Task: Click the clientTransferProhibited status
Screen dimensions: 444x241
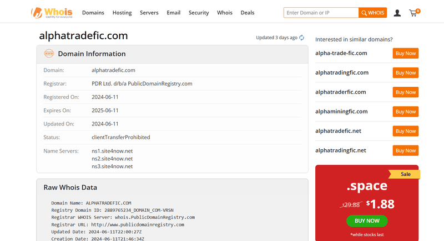Action: 120,137
